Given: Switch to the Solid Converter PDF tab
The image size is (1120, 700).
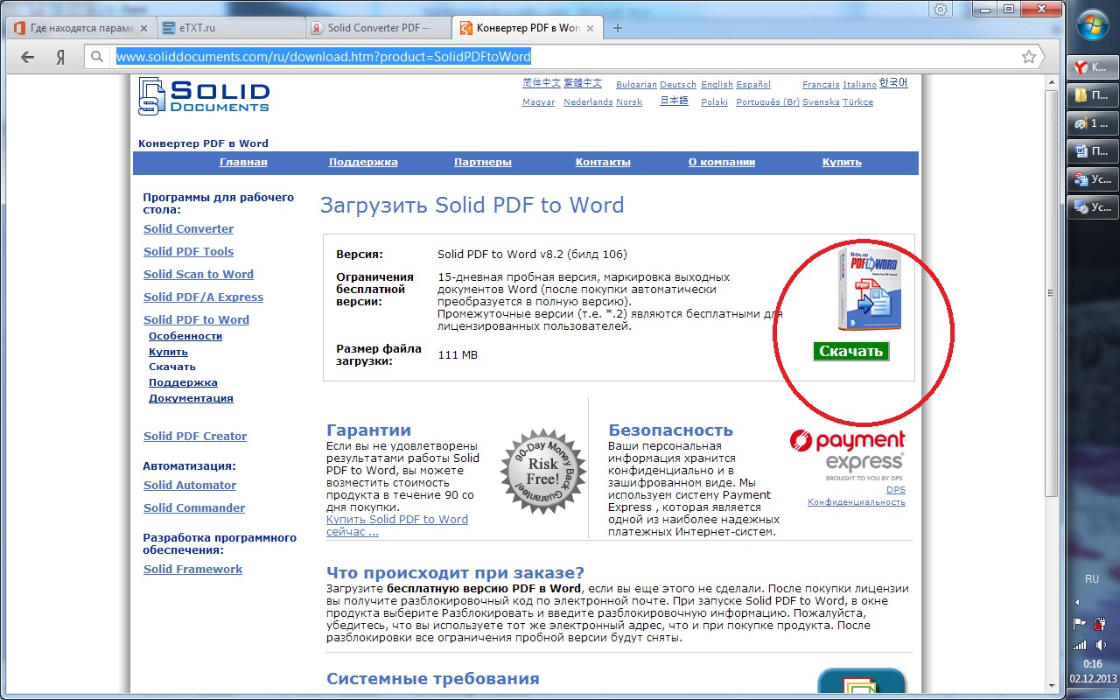Looking at the screenshot, I should click(378, 28).
